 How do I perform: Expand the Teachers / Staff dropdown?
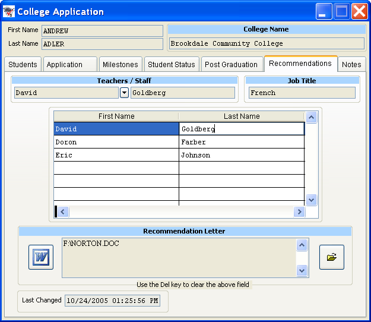coord(124,93)
